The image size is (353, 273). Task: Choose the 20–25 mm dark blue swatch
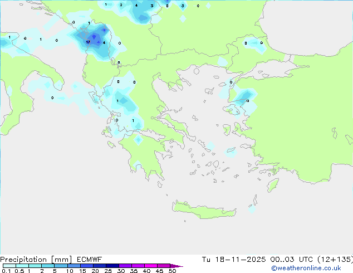point(100,266)
